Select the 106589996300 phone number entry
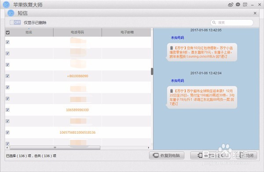264x172 pixels. 77,110
